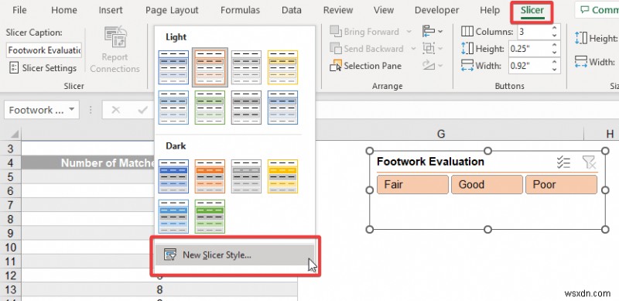Expand the Send Backward dropdown arrow
This screenshot has width=619, height=301.
[x=413, y=49]
